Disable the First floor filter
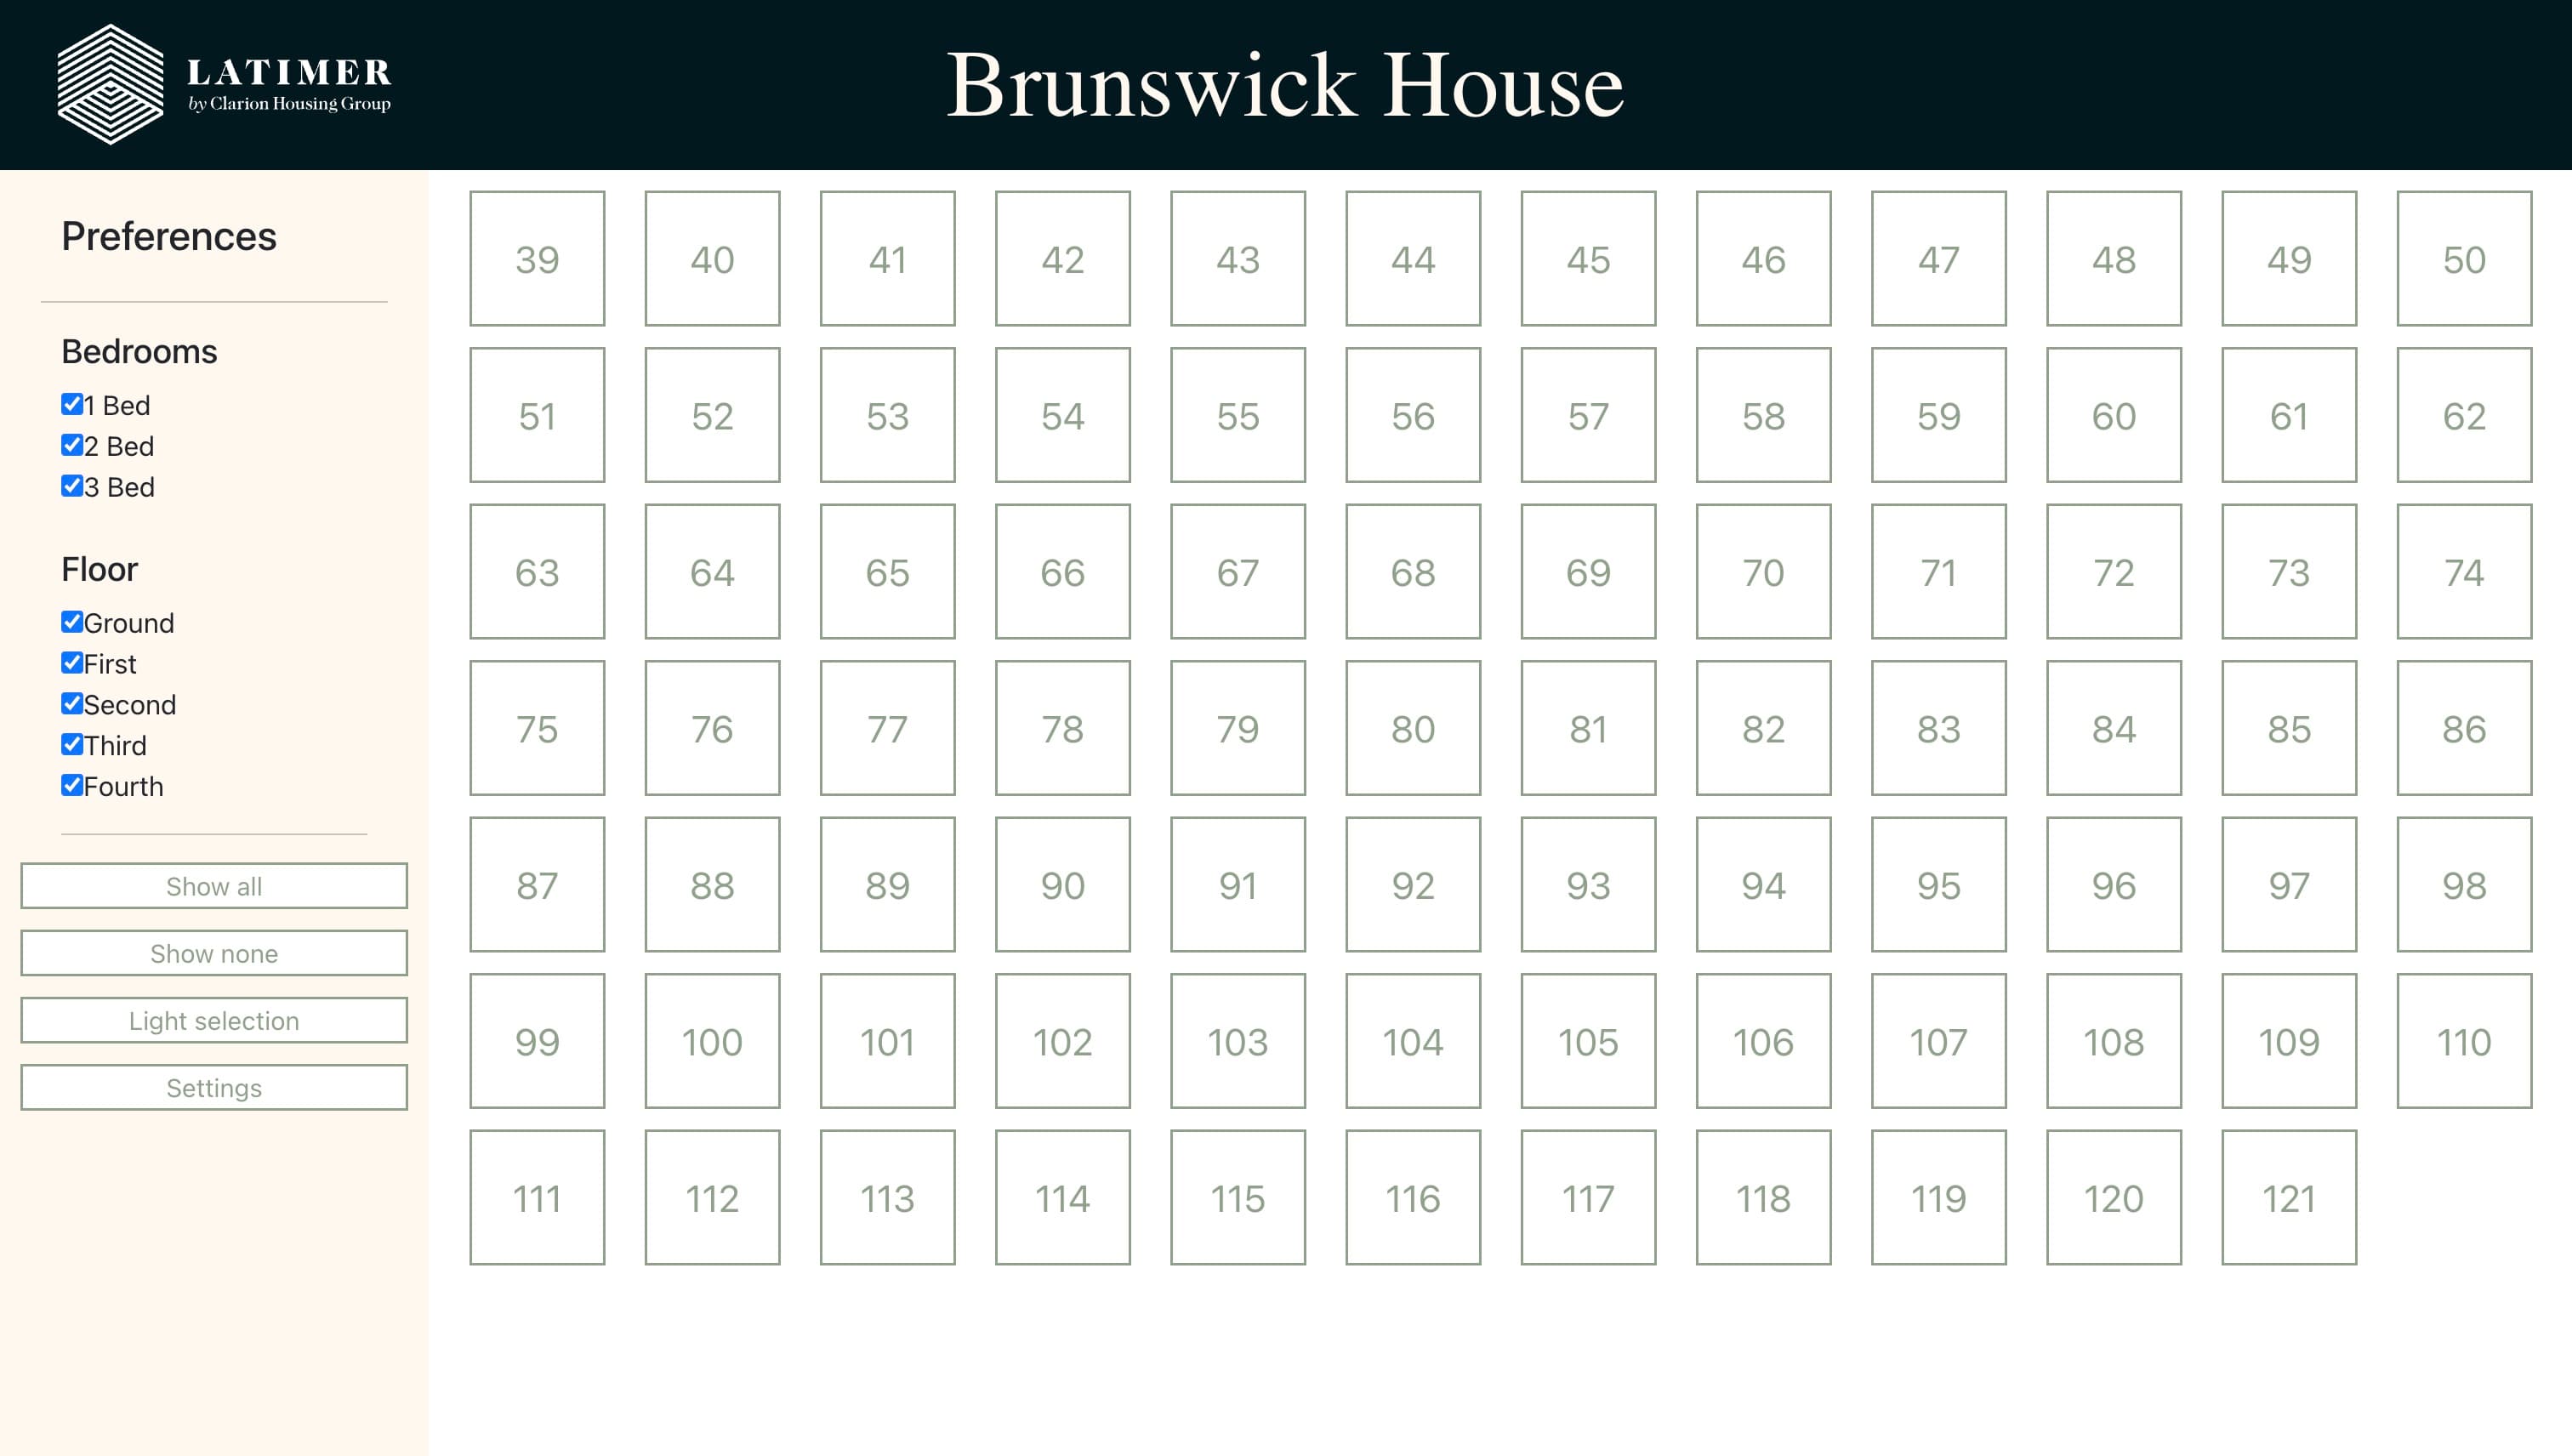 coord(71,661)
